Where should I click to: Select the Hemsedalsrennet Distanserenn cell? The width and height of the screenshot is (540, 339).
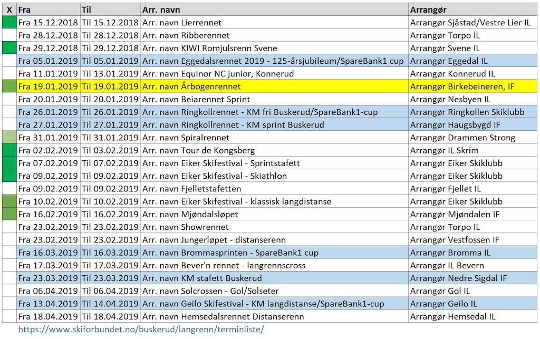coord(274,317)
